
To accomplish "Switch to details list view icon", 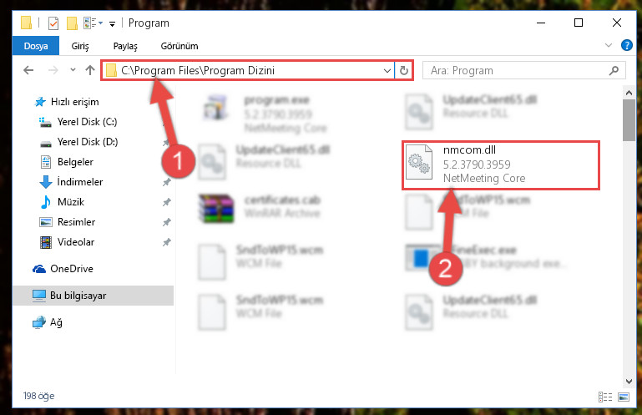I will coord(605,397).
